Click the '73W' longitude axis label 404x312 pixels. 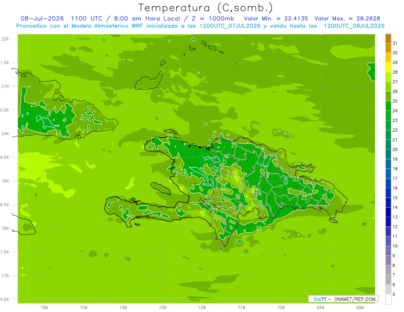click(x=163, y=308)
